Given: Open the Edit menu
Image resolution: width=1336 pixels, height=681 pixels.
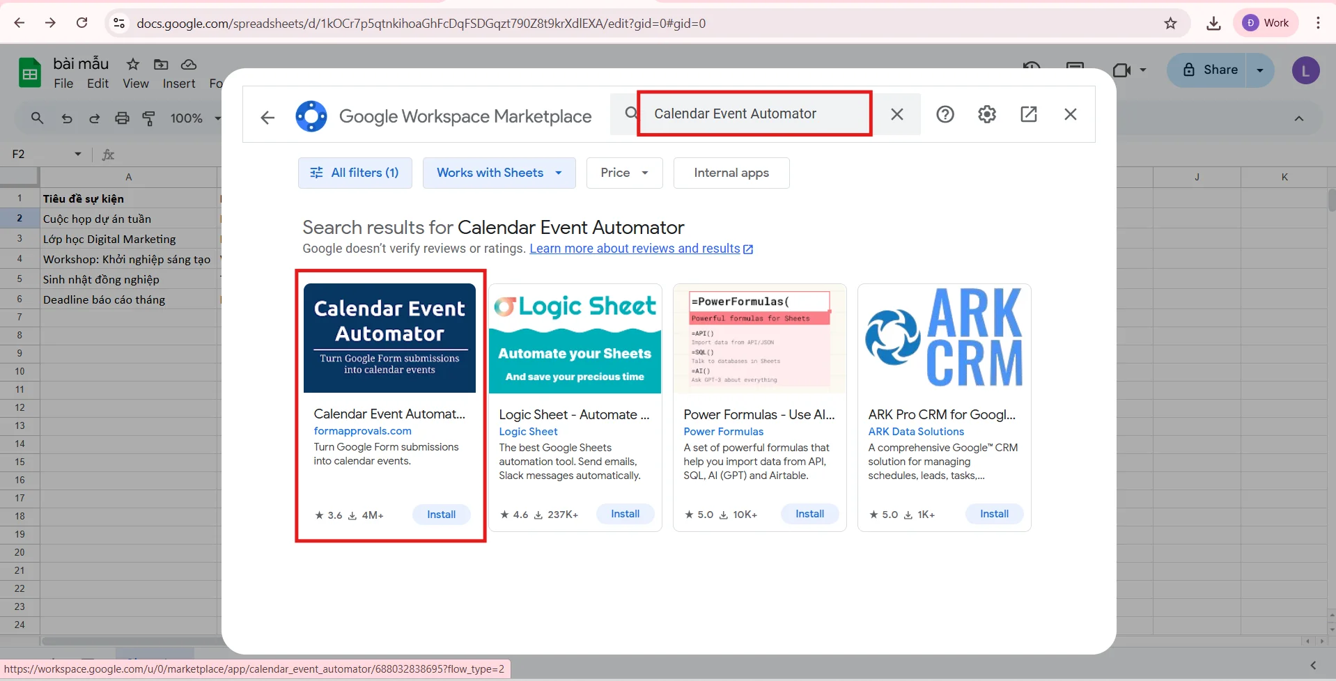Looking at the screenshot, I should [98, 84].
